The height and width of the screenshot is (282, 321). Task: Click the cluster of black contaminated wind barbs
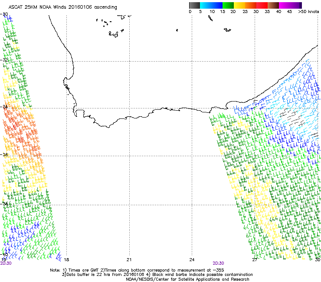click(x=292, y=118)
